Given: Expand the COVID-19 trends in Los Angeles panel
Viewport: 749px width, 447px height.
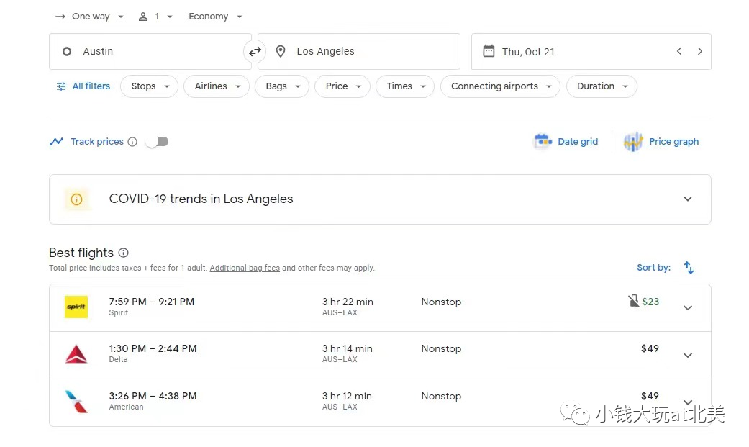Looking at the screenshot, I should (687, 199).
